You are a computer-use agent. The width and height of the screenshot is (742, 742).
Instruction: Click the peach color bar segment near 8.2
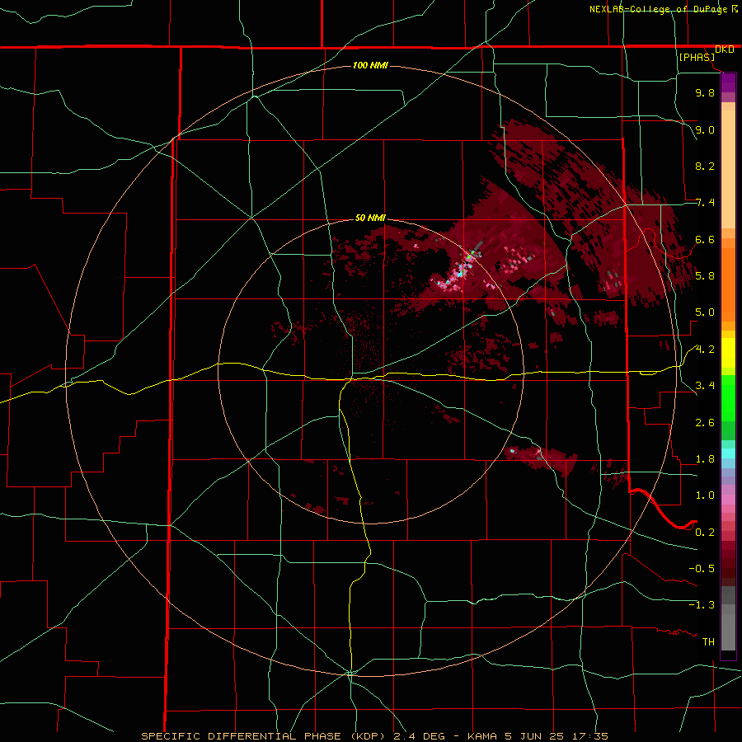[x=728, y=169]
